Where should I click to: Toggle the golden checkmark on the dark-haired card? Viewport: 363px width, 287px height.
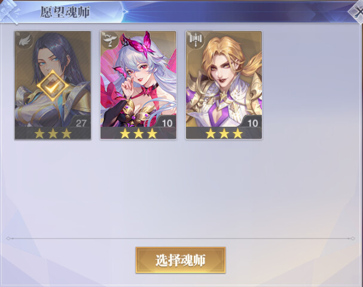point(53,86)
